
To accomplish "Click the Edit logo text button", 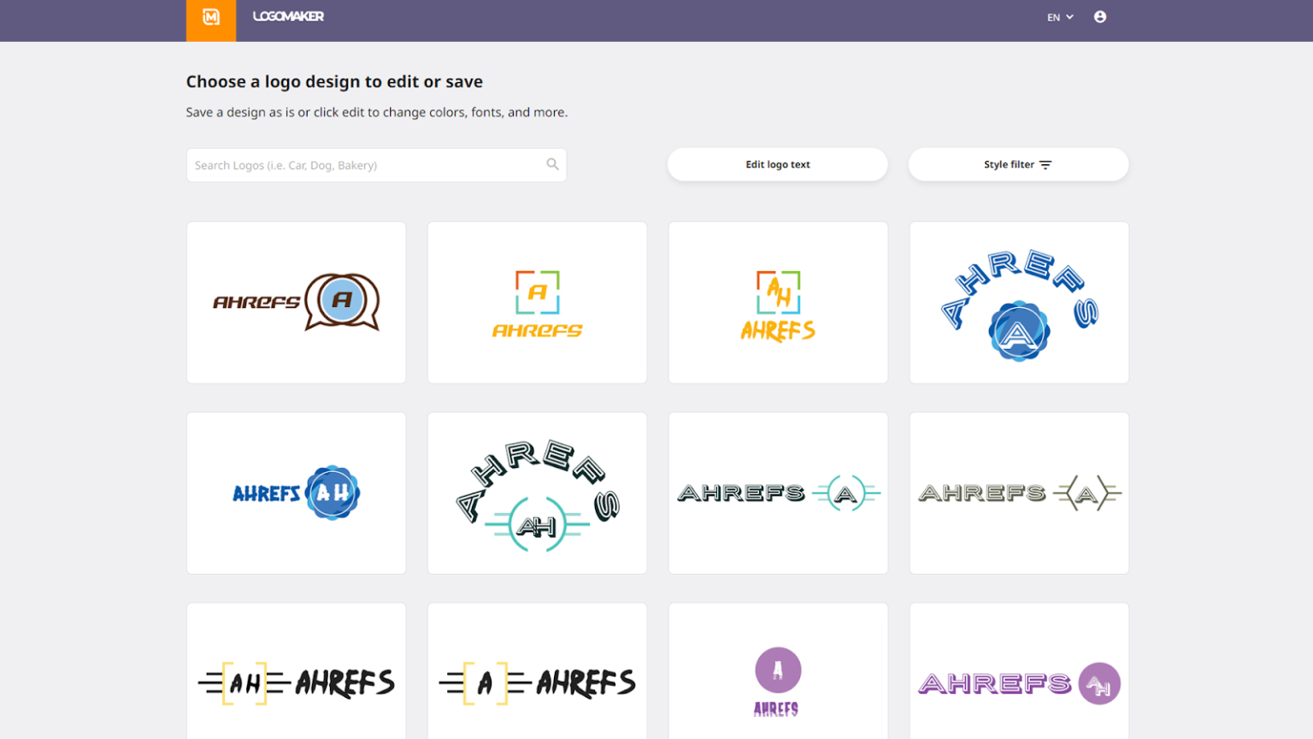I will click(x=777, y=164).
